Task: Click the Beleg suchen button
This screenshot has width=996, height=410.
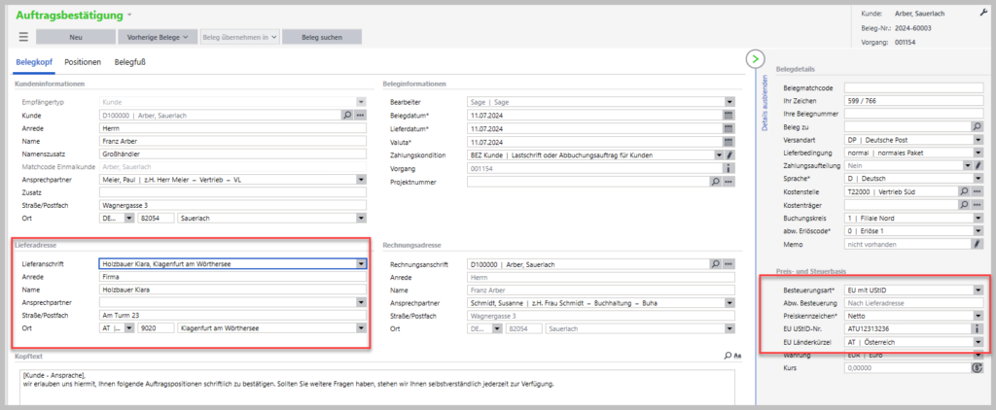Action: (322, 37)
